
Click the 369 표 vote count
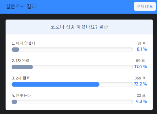click(x=140, y=78)
